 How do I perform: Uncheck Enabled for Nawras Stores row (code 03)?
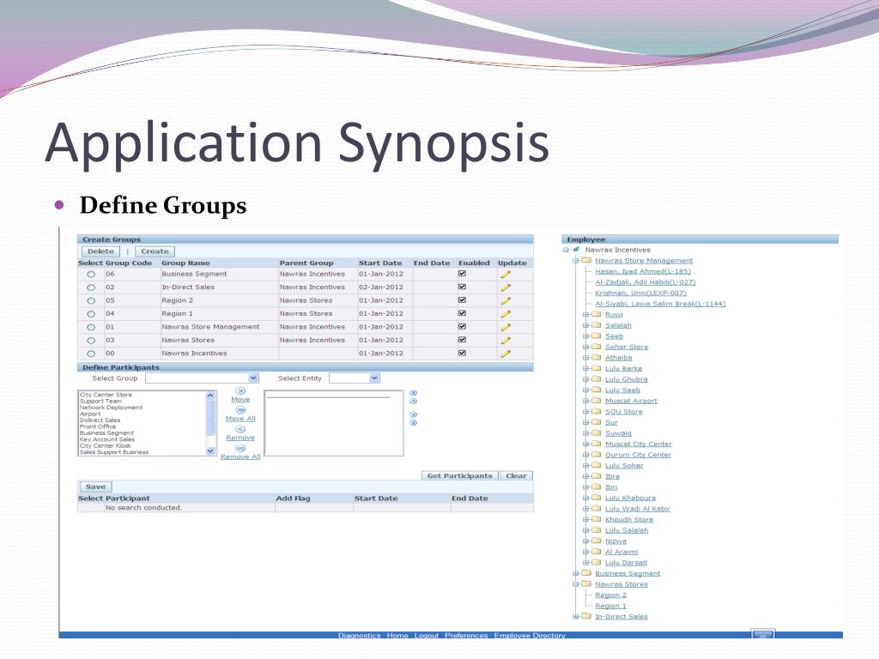point(463,340)
